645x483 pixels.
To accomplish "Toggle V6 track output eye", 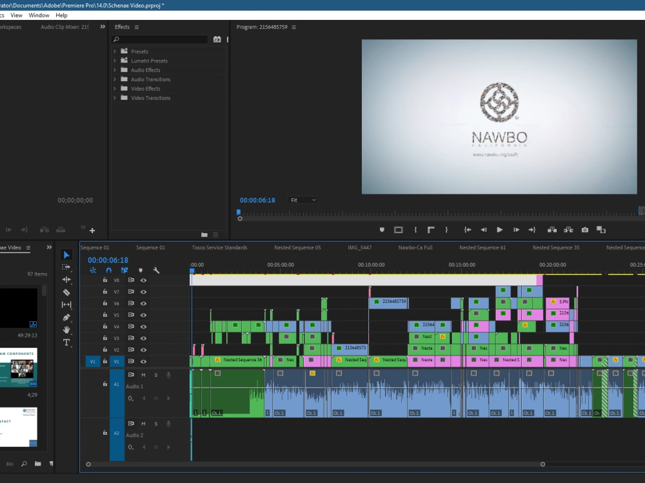I will click(x=144, y=303).
